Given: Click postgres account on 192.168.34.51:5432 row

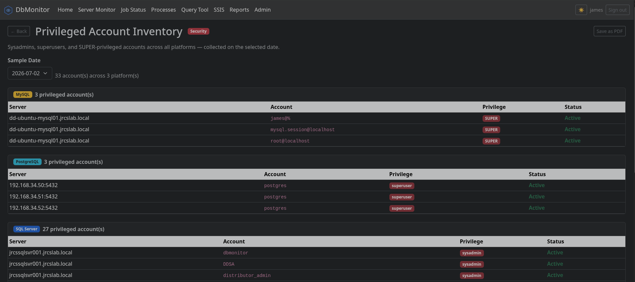Looking at the screenshot, I should pyautogui.click(x=275, y=197).
